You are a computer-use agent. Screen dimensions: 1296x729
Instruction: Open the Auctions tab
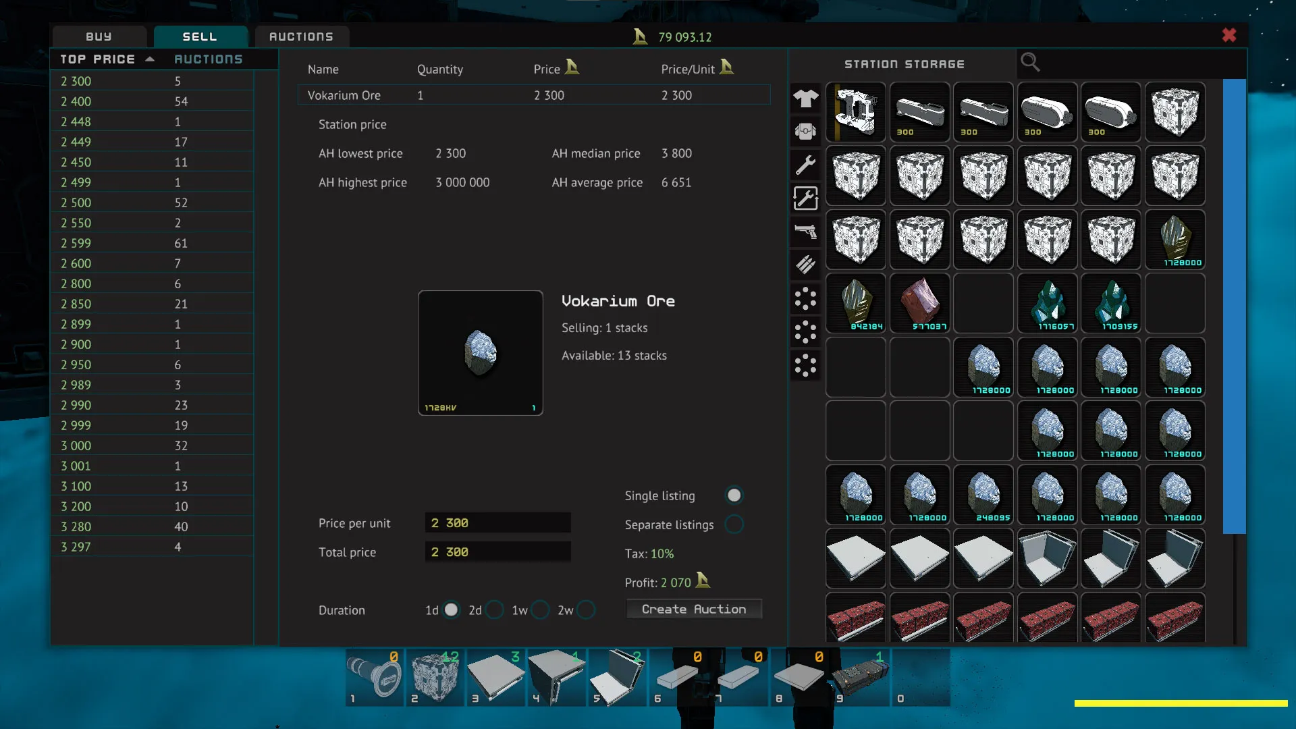(x=301, y=36)
